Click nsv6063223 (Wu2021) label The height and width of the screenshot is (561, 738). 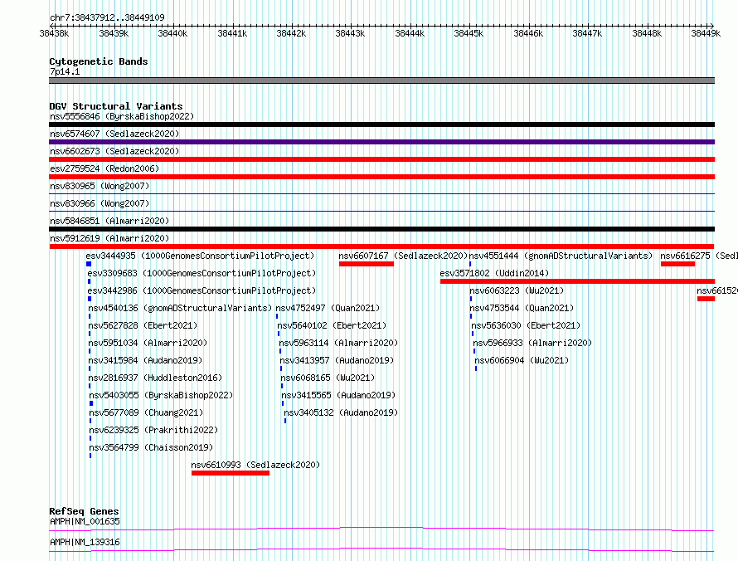pos(517,290)
